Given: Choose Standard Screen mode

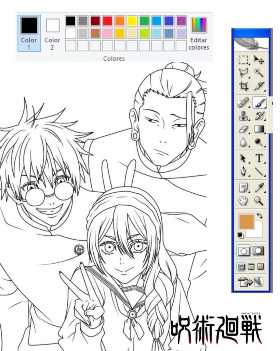Looking at the screenshot, I should (242, 267).
